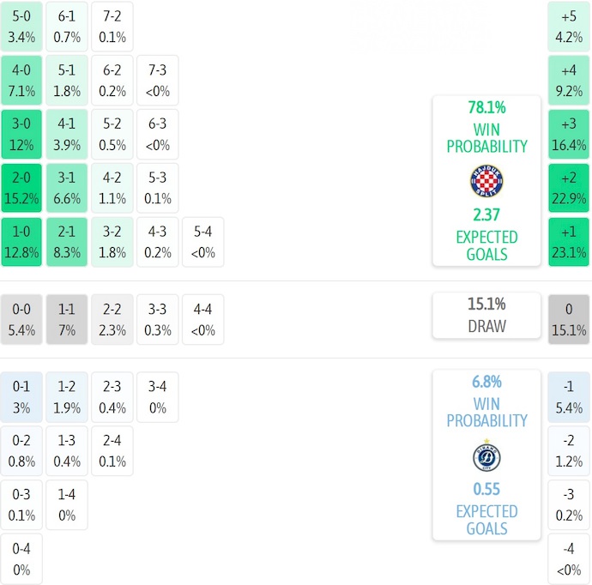Image resolution: width=592 pixels, height=585 pixels.
Task: Click the 0.55 expected goals value
Action: (x=486, y=489)
